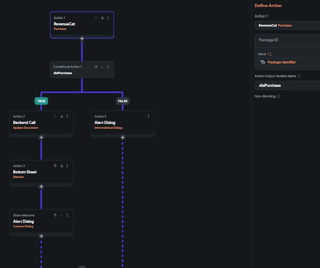This screenshot has width=320, height=268.
Task: Click Conditional Action 1 down arrow
Action: pos(102,67)
